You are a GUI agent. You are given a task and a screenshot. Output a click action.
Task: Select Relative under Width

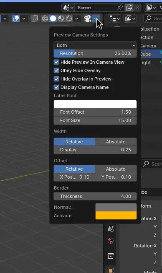tap(74, 142)
